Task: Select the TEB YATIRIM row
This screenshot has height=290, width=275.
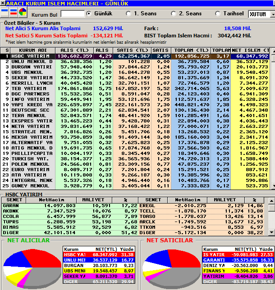Action: point(135,89)
